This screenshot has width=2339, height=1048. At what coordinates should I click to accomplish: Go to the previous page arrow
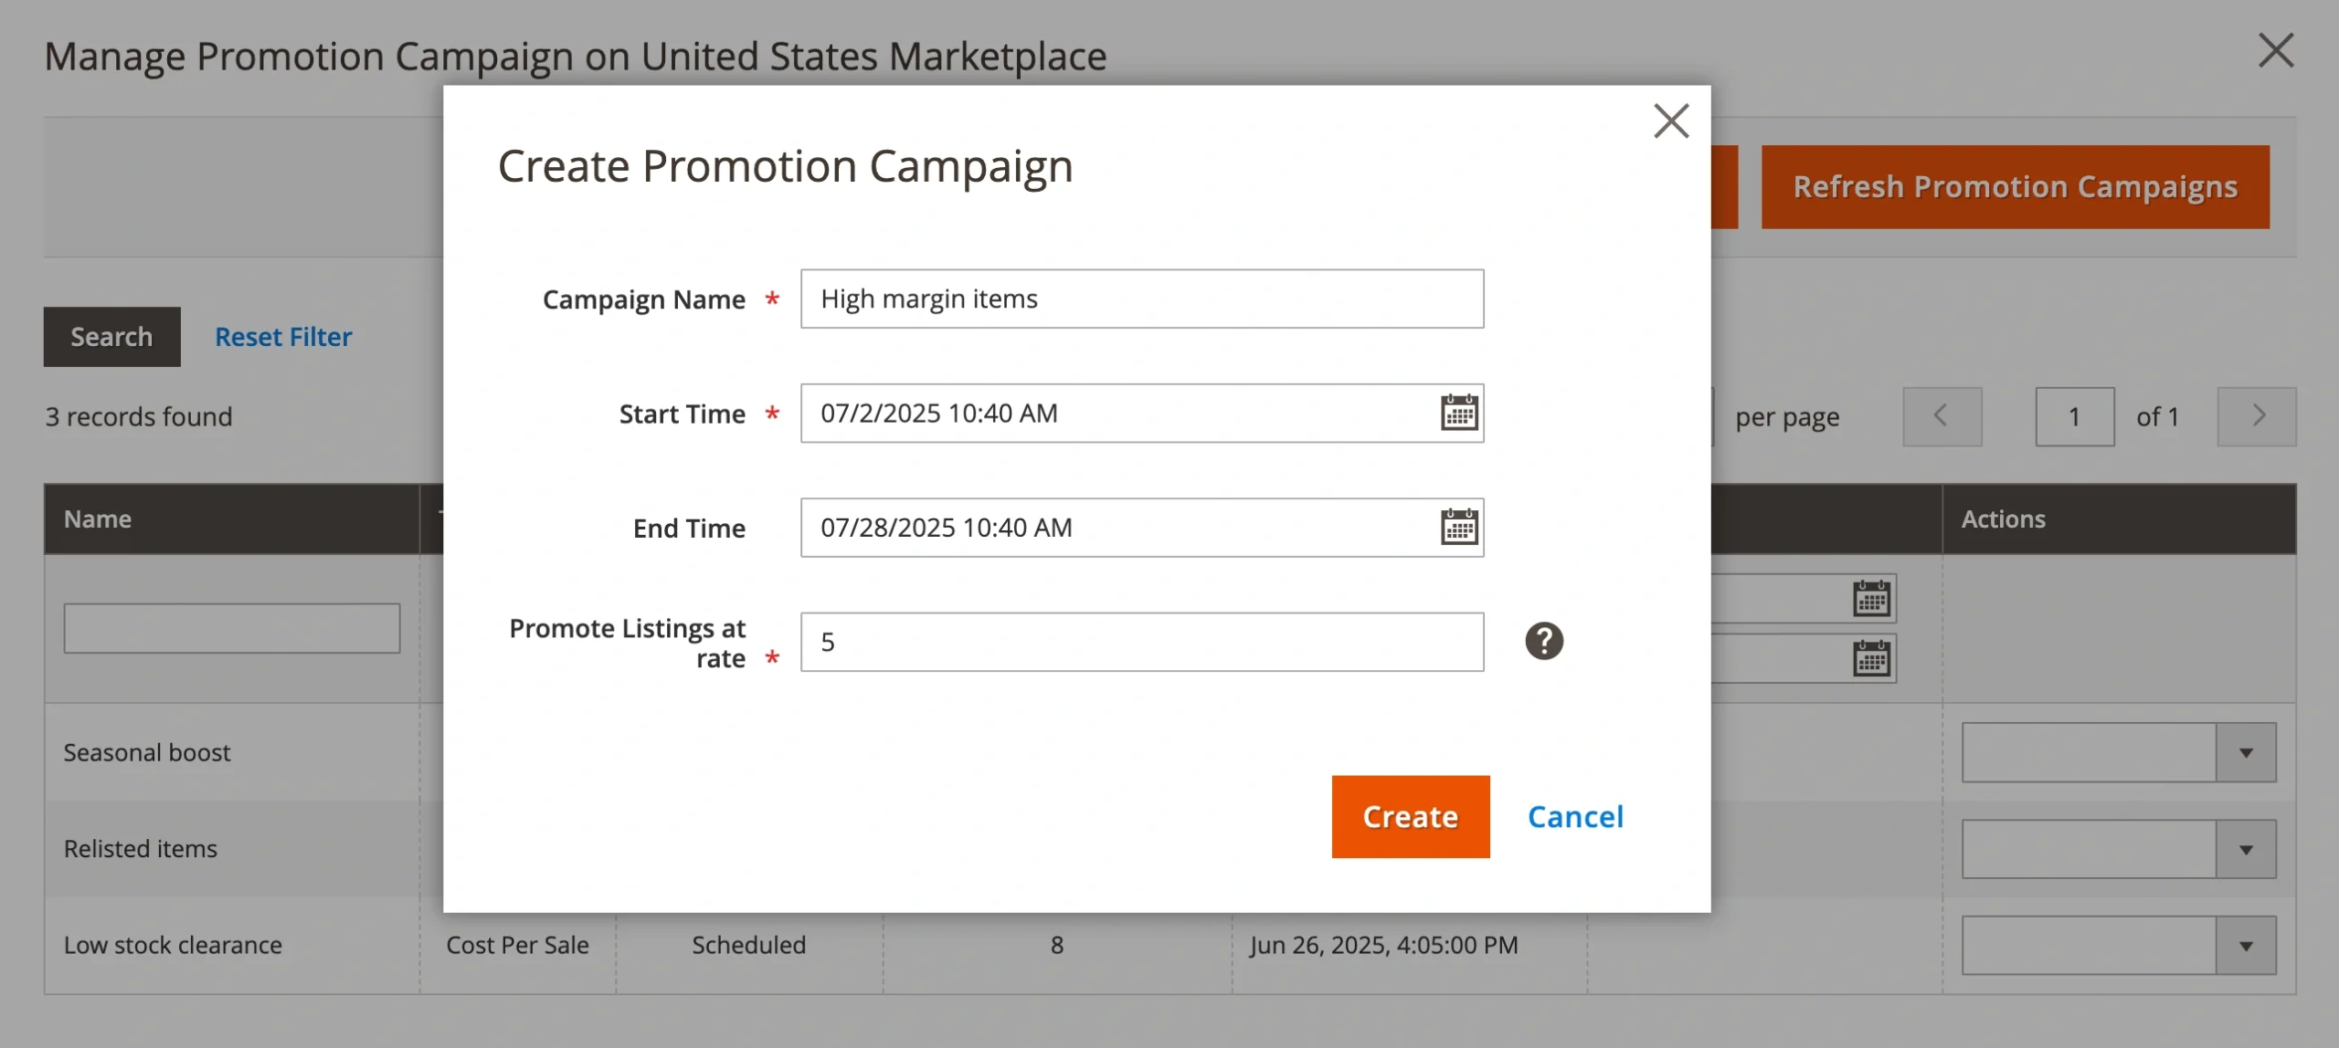point(1942,416)
